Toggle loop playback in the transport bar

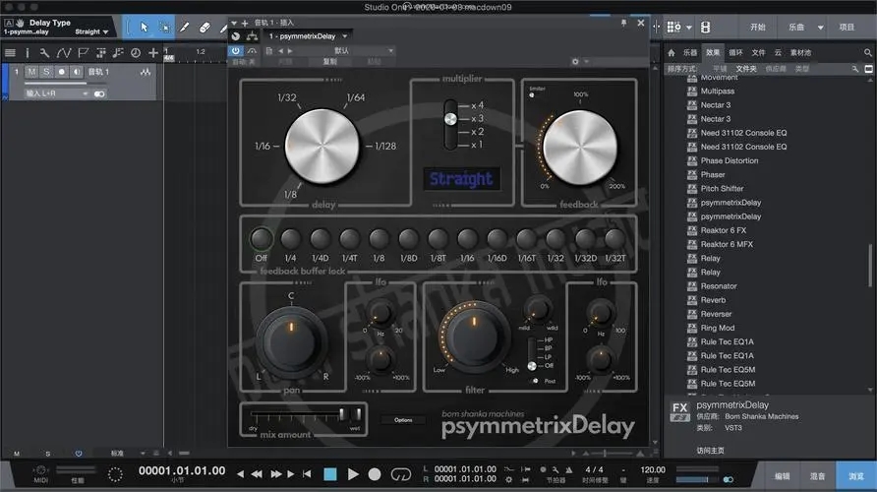pos(403,473)
